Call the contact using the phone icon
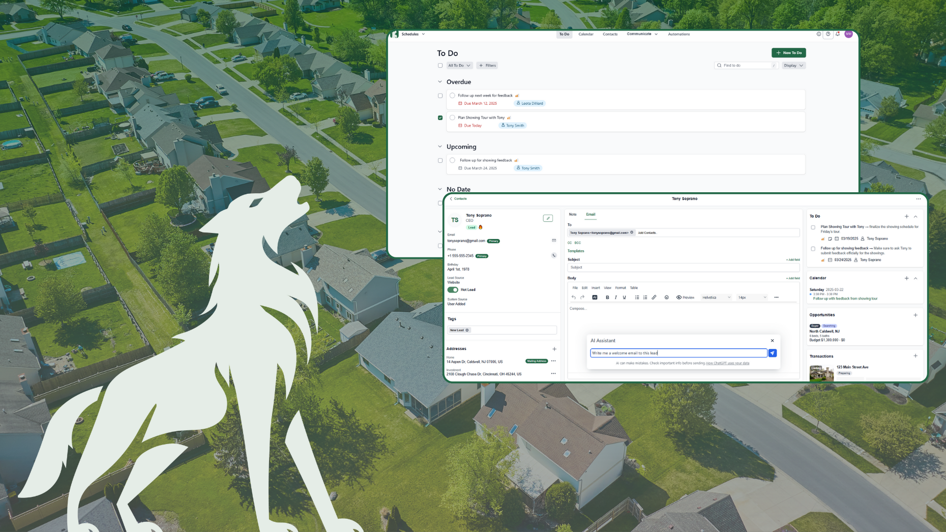 coord(554,255)
